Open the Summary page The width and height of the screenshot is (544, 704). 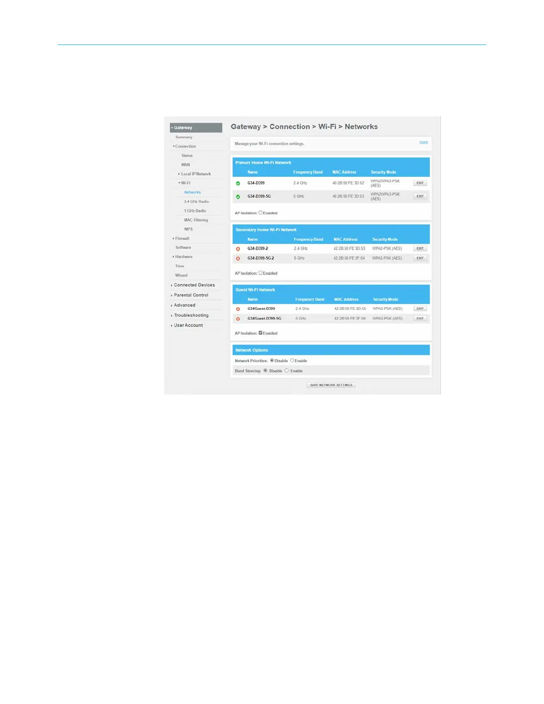click(x=184, y=137)
